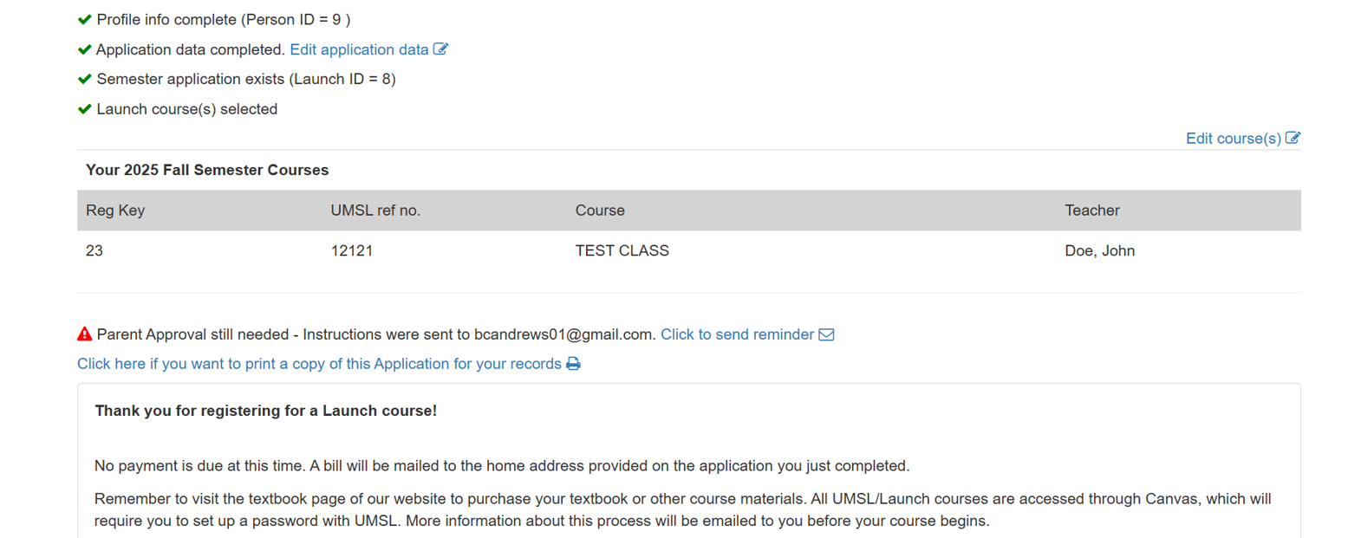Click the edit icon beside Edit course(s)

(x=1293, y=138)
